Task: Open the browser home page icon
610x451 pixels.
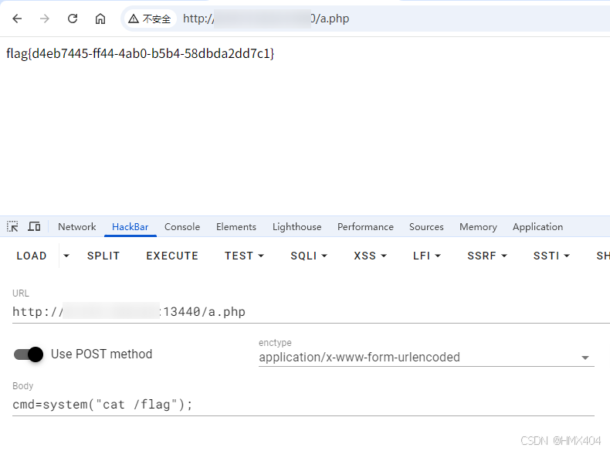Action: click(x=100, y=19)
